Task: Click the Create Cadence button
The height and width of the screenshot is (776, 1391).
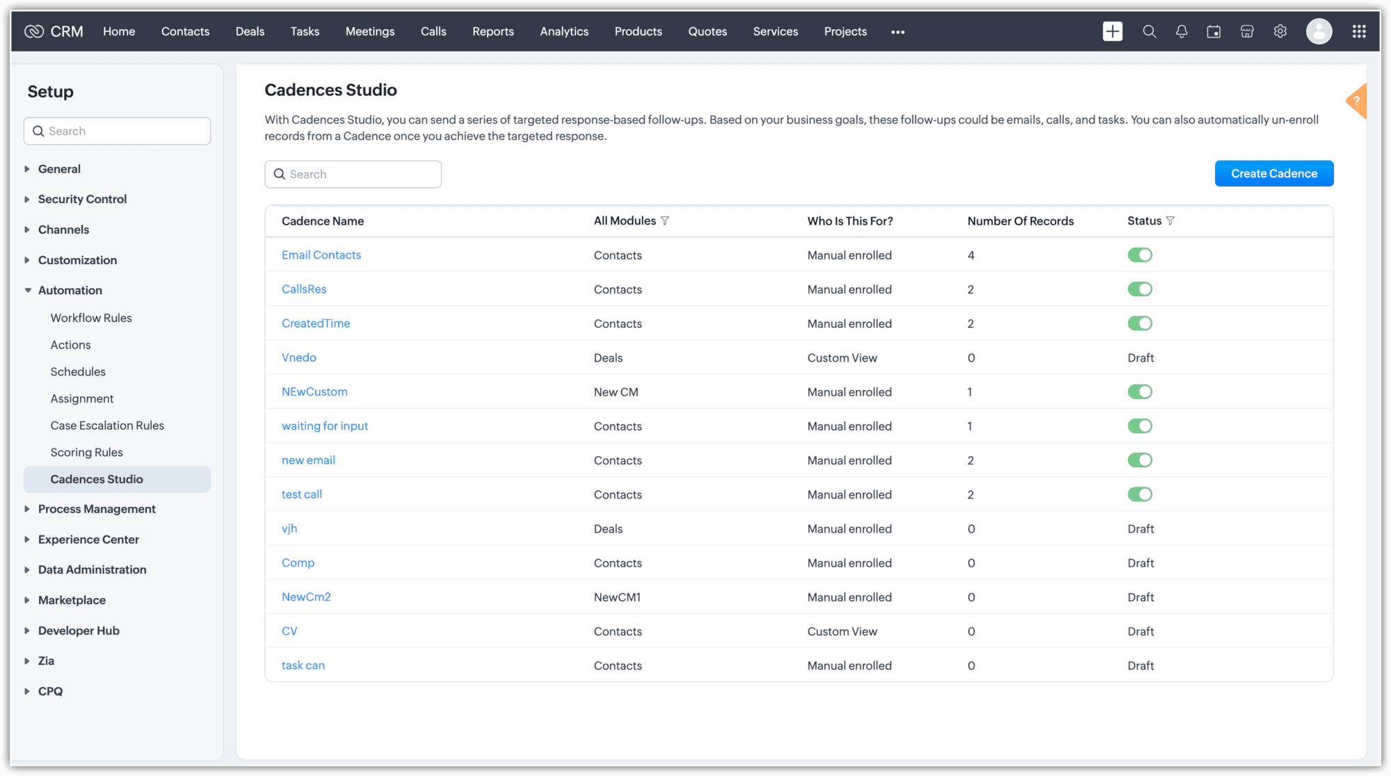Action: tap(1273, 174)
